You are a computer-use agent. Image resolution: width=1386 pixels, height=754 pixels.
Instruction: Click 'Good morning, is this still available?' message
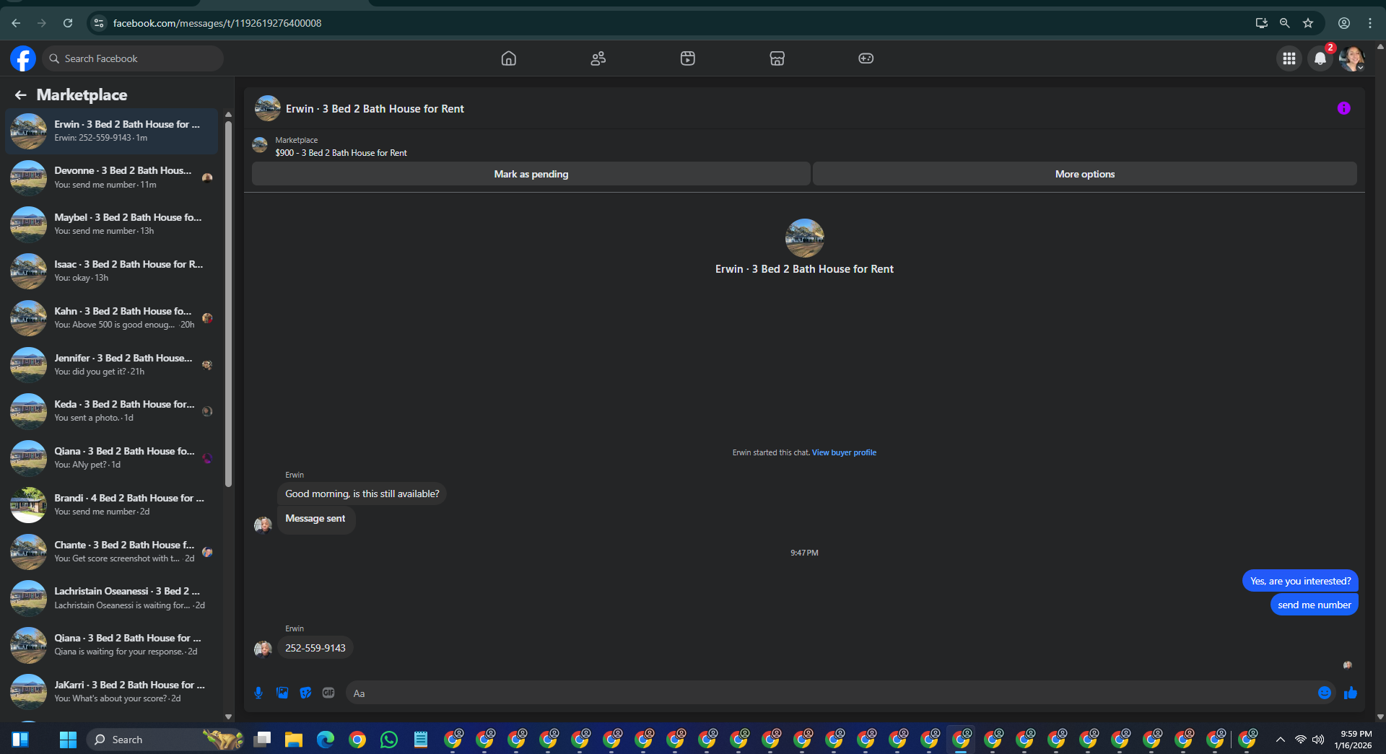coord(362,494)
